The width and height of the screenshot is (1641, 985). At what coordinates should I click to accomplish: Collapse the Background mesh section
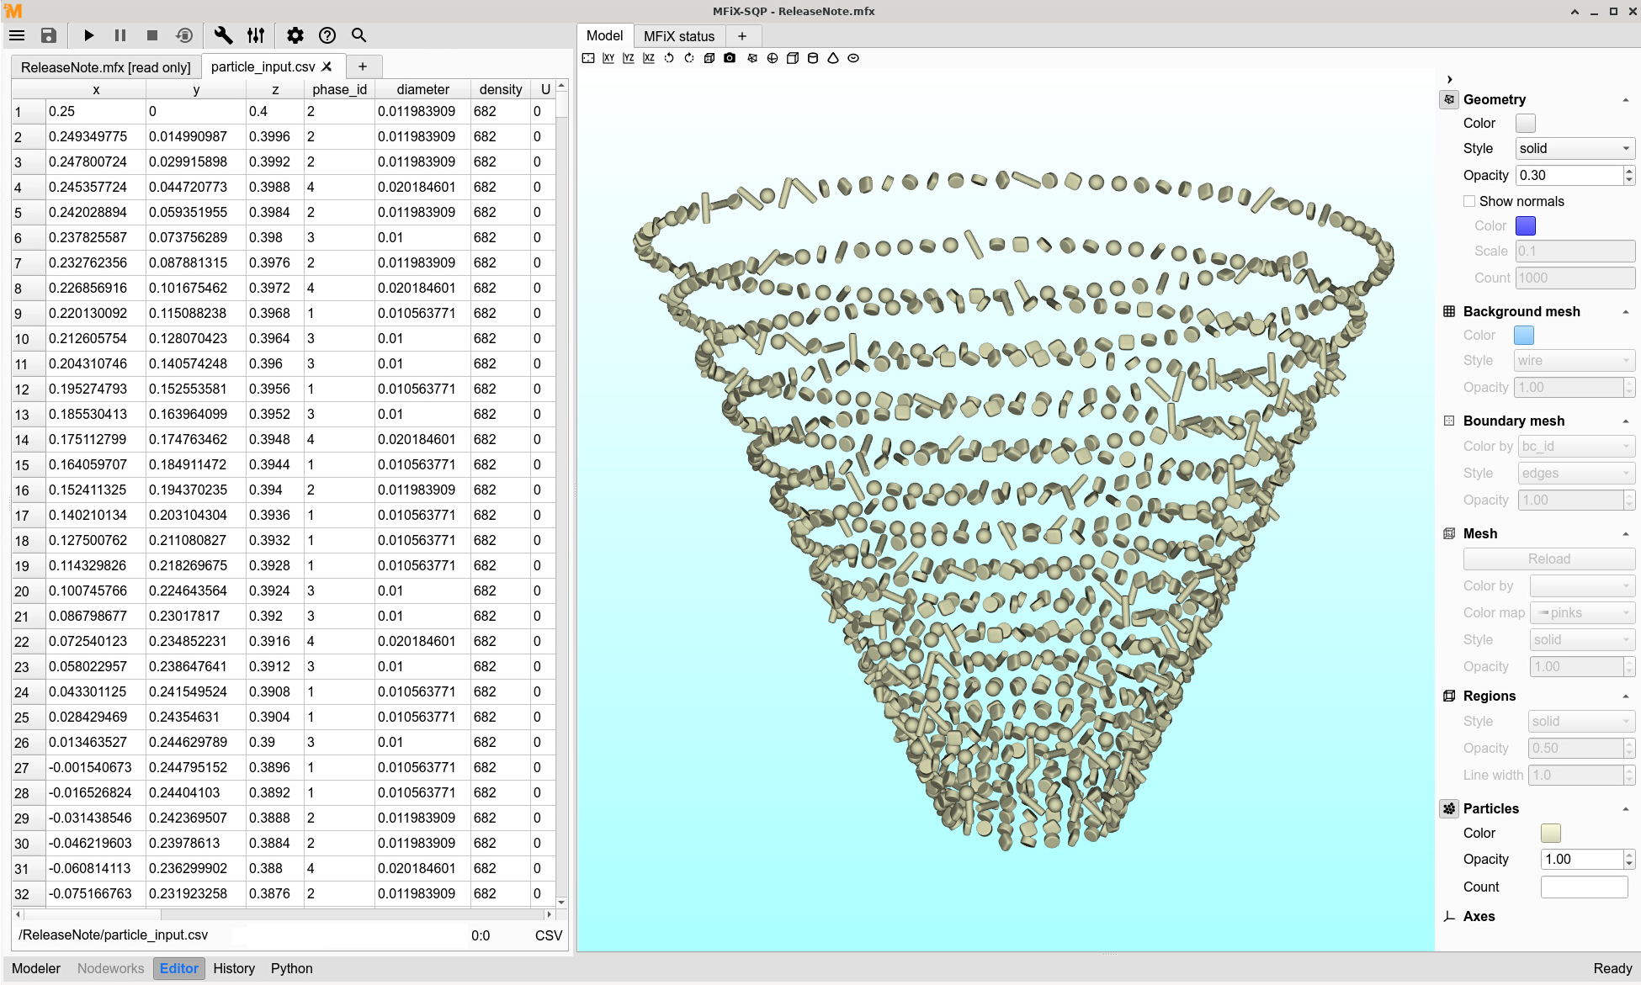click(1626, 311)
